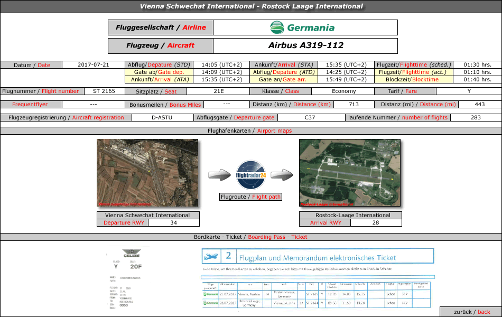Open Rostock-Laage airport satellite map
This screenshot has width=502, height=317.
tap(350, 173)
